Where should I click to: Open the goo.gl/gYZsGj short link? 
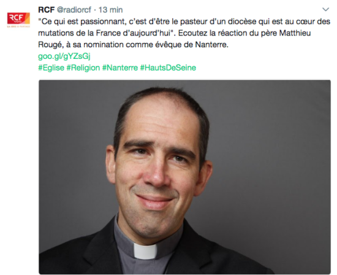[64, 56]
